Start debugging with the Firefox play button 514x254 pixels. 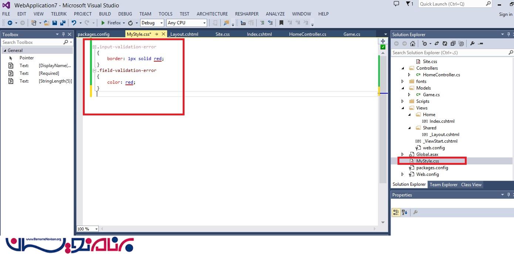point(103,23)
